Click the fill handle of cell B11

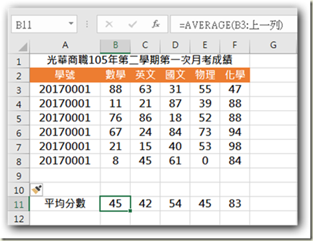coord(130,211)
